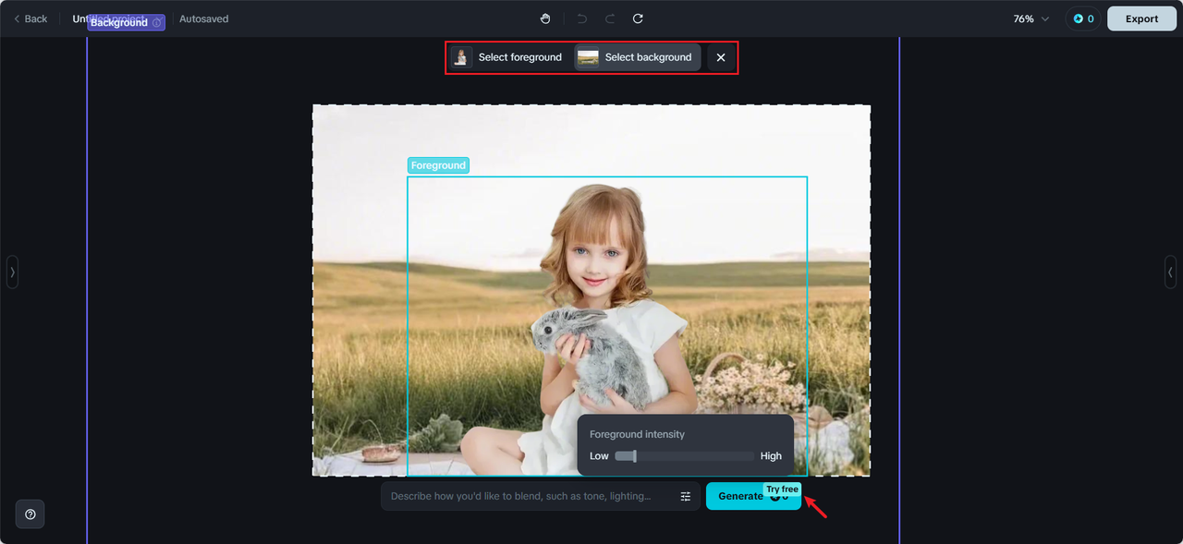Expand the left side panel
Viewport: 1183px width, 544px height.
tap(12, 272)
